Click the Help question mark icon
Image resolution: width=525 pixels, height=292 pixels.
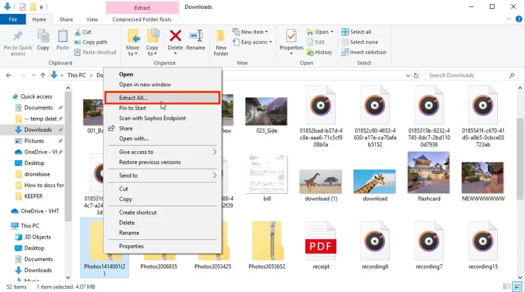coord(519,19)
